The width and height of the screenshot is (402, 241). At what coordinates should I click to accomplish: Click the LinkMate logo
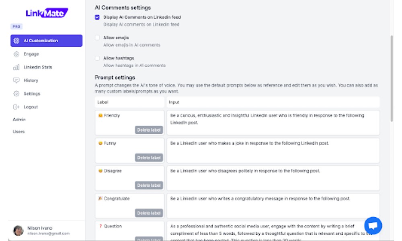(x=47, y=13)
